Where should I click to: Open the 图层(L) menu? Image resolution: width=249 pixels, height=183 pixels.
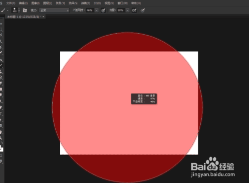48,3
